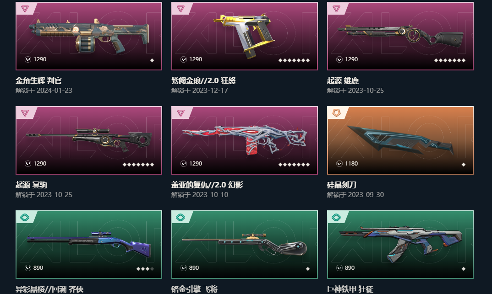The image size is (492, 294).
Task: Click the pink tier icon on 金角生辉 判官 card
Action: point(25,9)
